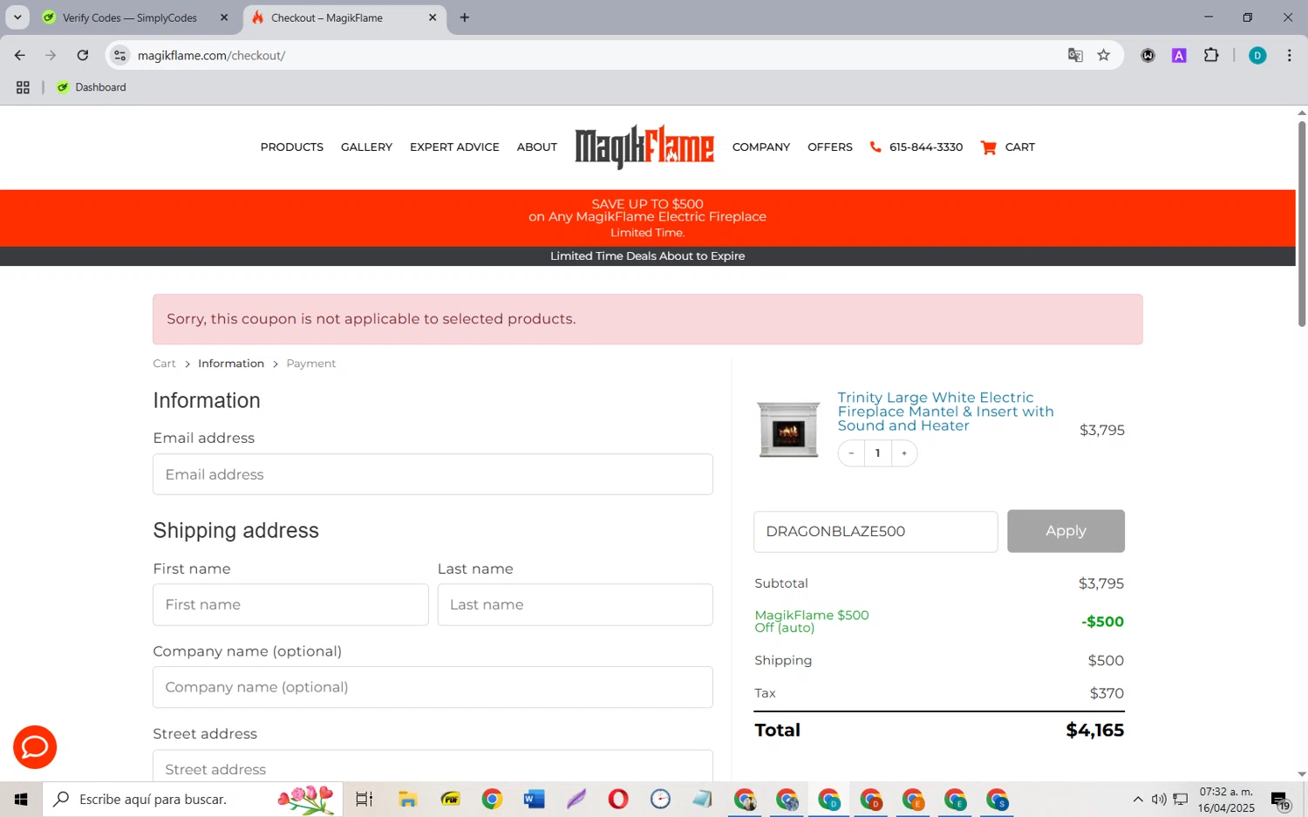Click the SAVE UP TO $500 banner

click(x=648, y=218)
